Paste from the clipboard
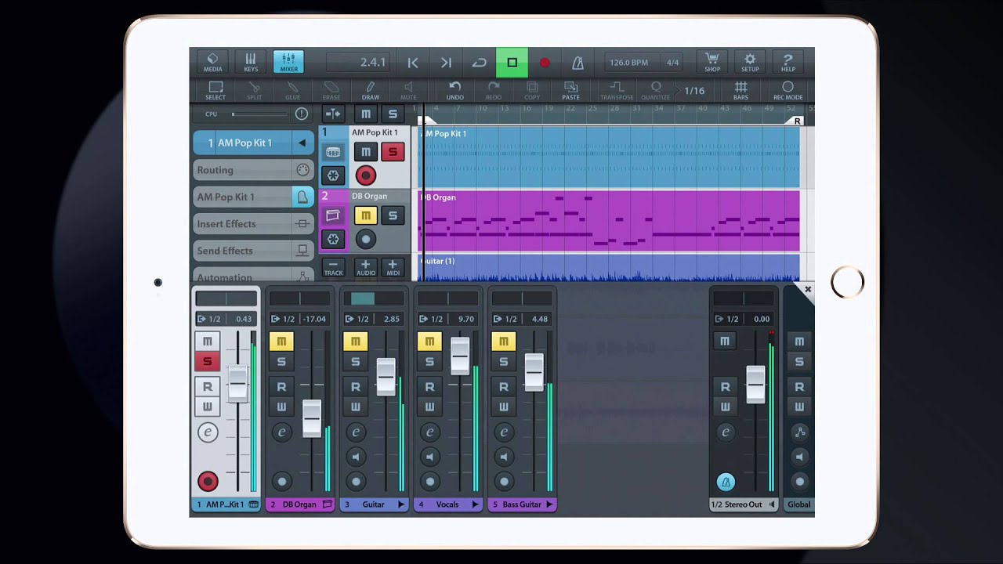The height and width of the screenshot is (564, 1003). tap(570, 91)
